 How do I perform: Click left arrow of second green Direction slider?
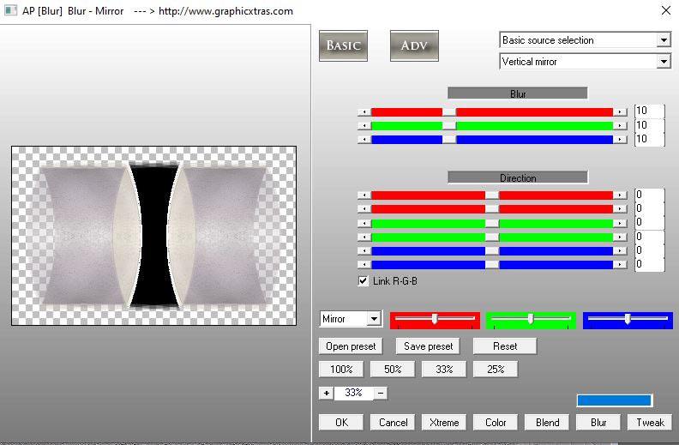[364, 238]
